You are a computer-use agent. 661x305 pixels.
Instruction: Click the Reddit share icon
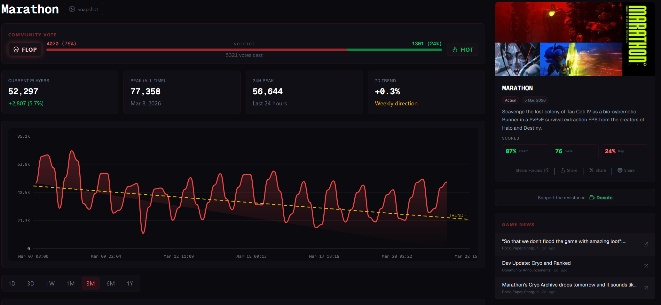coord(620,170)
